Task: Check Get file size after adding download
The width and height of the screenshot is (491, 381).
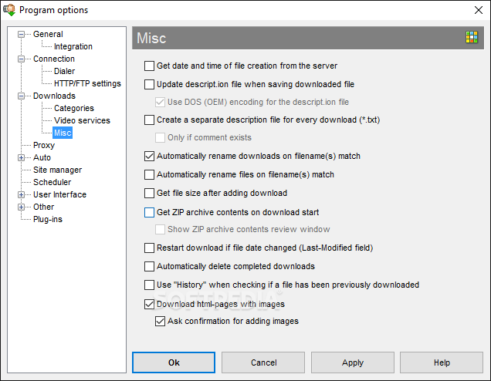Action: click(x=149, y=193)
